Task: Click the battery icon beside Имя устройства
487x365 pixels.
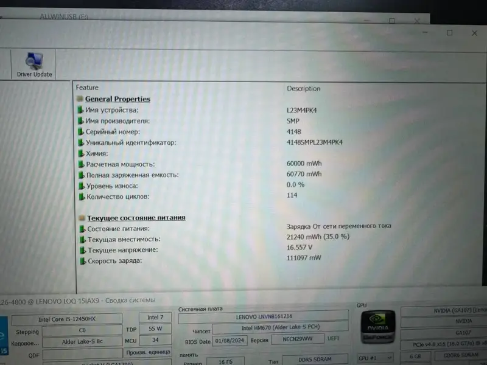Action: (x=80, y=109)
